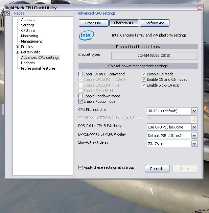Image resolution: width=209 pixels, height=213 pixels.
Task: Open the Slow-C4 exit delay dropdown
Action: 194,144
